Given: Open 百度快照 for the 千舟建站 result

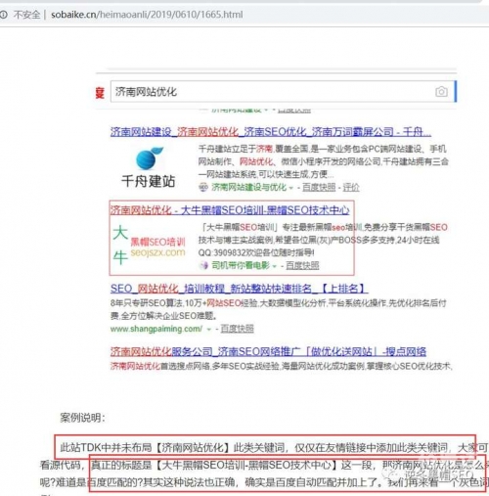Looking at the screenshot, I should tap(319, 187).
